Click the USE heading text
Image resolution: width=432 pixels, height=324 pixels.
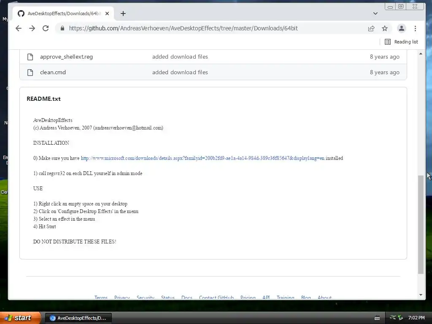click(38, 189)
